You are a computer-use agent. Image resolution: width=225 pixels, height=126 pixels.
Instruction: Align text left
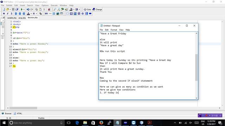click(16, 14)
